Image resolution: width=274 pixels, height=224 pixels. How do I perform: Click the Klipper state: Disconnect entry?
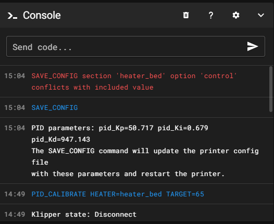point(84,214)
